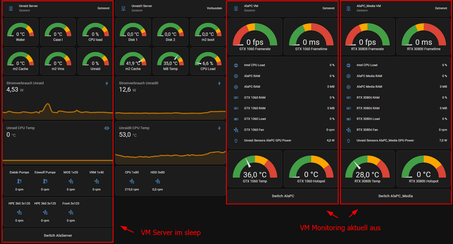453x244 pixels.
Task: Open the GTX 1060 Framerate gauge
Action: pos(255,37)
